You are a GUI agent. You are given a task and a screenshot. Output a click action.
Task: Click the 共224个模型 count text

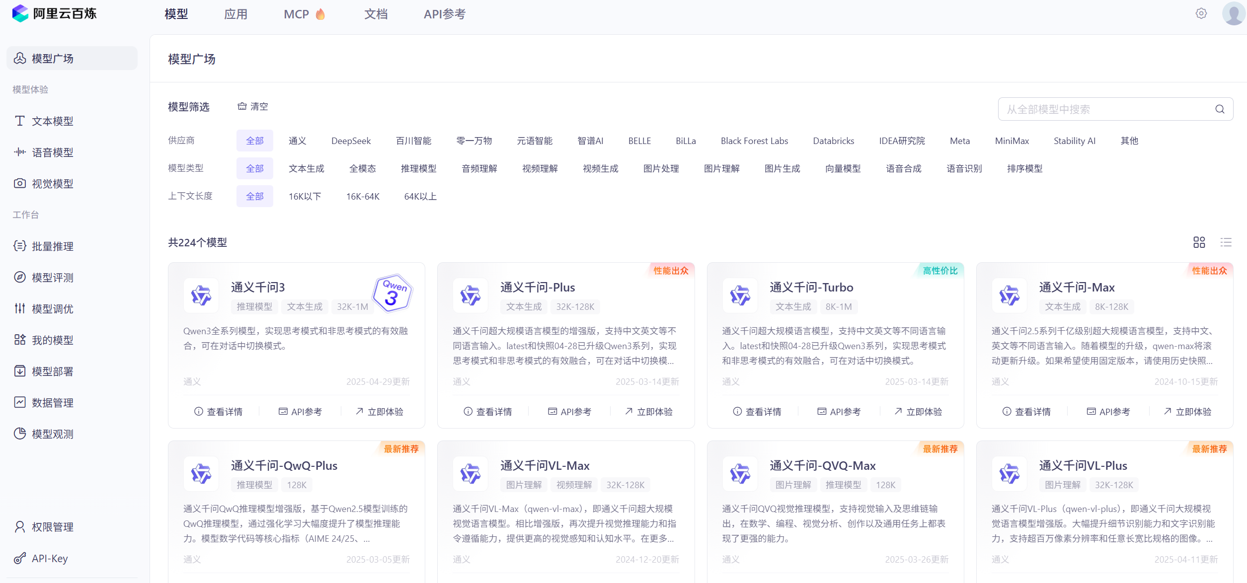(x=198, y=242)
